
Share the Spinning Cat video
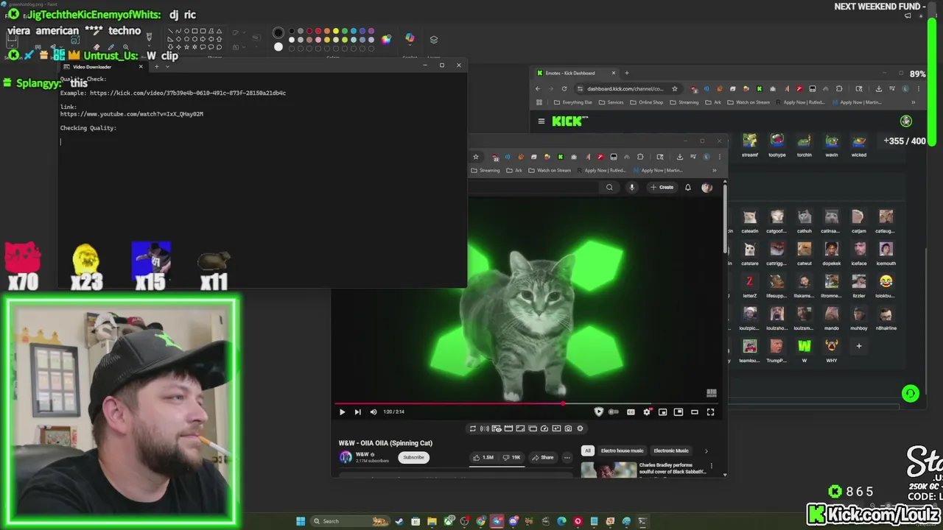click(543, 457)
